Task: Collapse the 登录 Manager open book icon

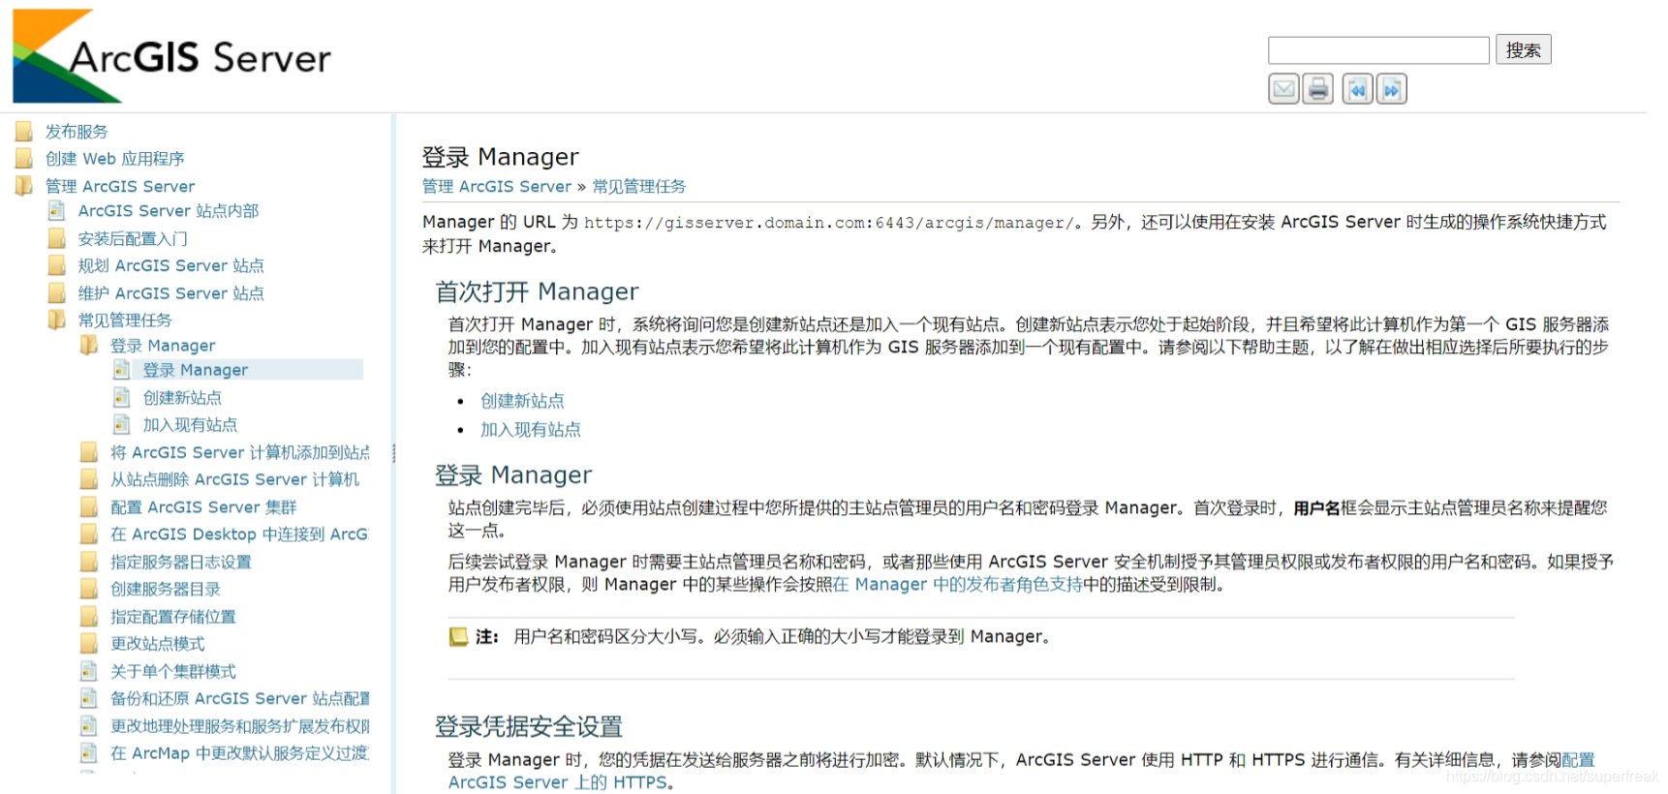Action: 89,345
